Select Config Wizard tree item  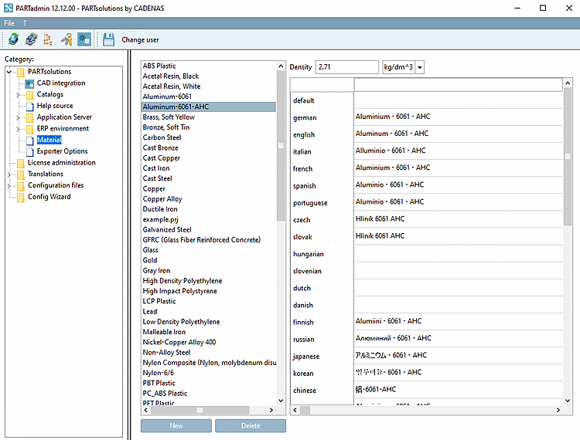tap(49, 197)
